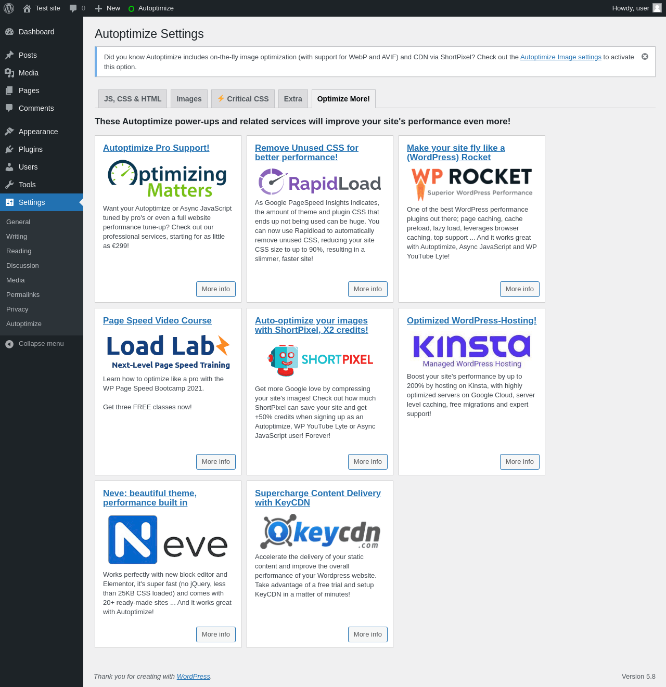Click the plus icon beside New
666x687 pixels.
98,8
